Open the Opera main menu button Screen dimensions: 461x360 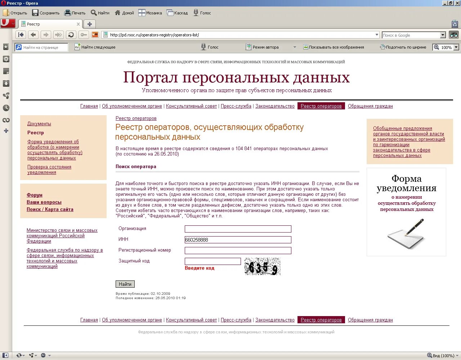click(x=8, y=24)
